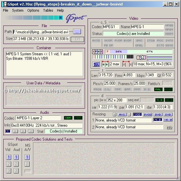Screen dimensions: 181x181
Task: Click the AVID indicator
Action: 96,40
